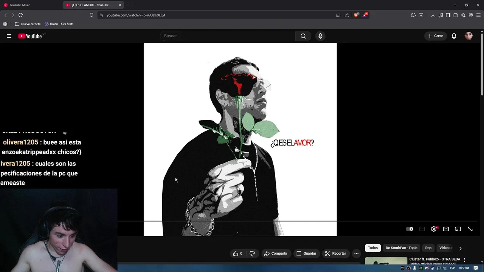Open YouTube notifications bell
Viewport: 484px width, 272px height.
tap(454, 36)
